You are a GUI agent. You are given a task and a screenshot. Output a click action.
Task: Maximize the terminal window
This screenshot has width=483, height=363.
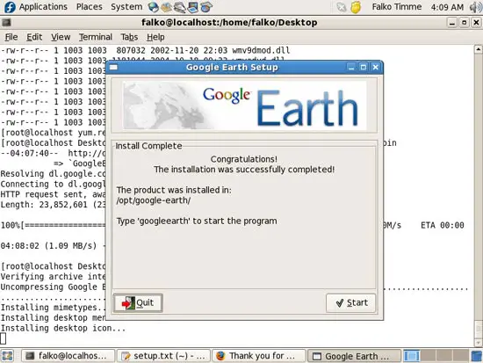pyautogui.click(x=465, y=23)
